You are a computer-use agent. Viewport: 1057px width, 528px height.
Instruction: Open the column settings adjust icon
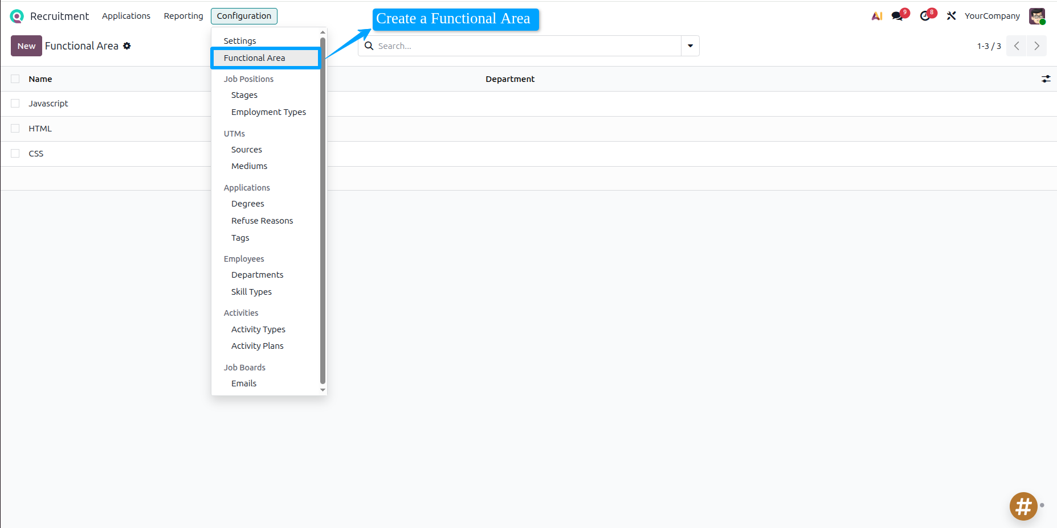[1046, 79]
